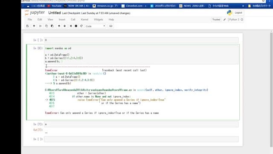Cut selected cell with the scissors icon

click(41, 26)
